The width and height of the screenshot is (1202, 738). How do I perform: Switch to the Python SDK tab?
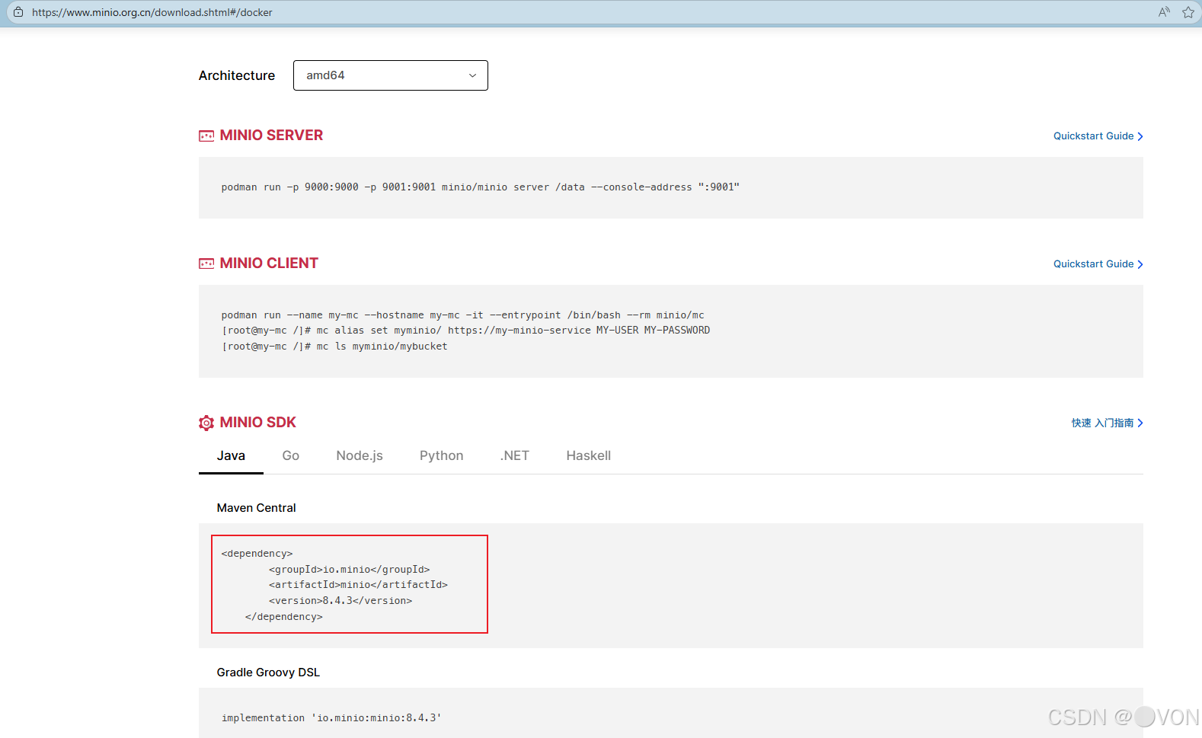point(442,455)
